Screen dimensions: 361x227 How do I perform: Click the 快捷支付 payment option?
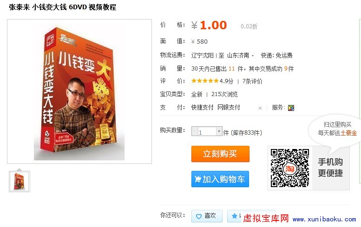(x=202, y=107)
